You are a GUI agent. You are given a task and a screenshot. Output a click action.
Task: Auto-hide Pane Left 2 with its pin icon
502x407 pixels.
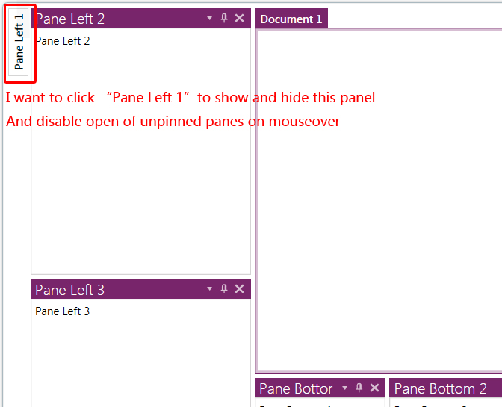(x=224, y=18)
